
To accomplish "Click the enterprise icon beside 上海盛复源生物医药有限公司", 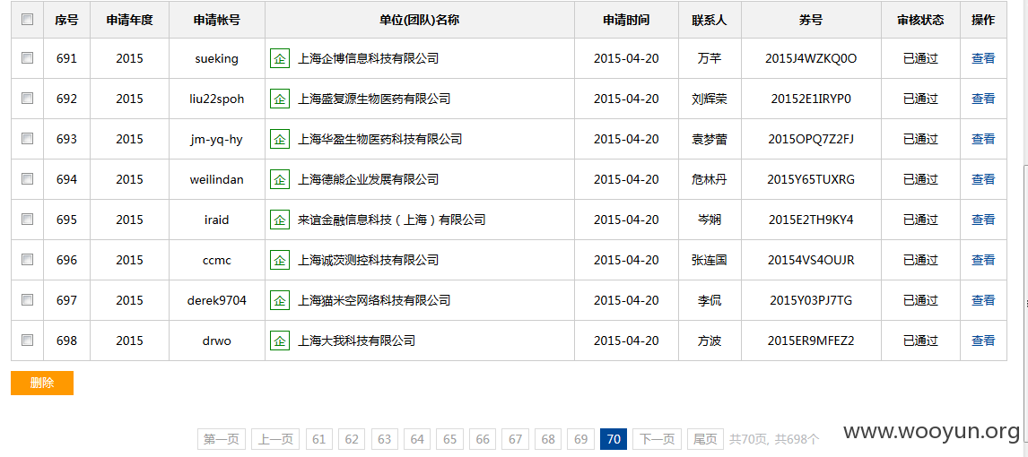I will tap(280, 99).
